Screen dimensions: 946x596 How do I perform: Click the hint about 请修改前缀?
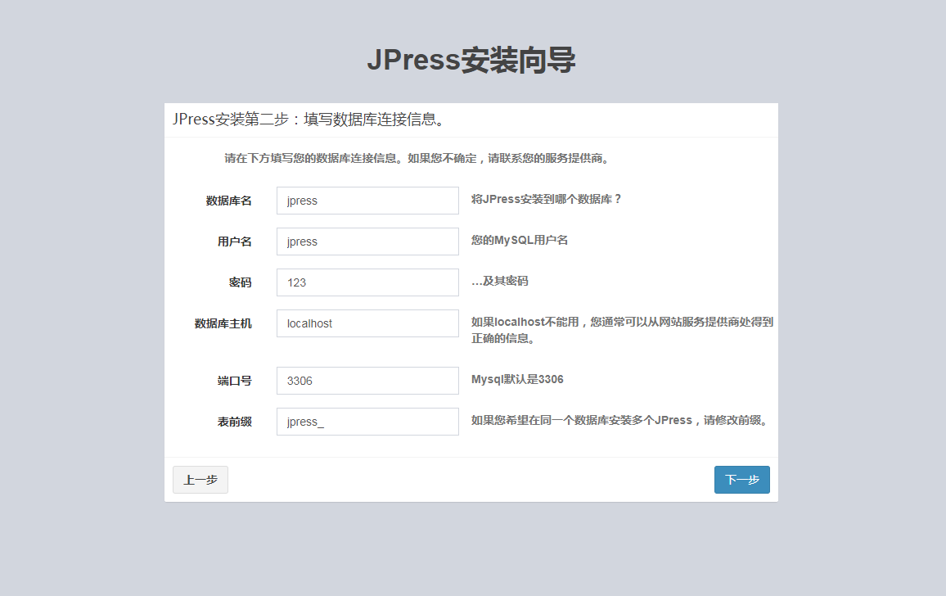pos(620,421)
